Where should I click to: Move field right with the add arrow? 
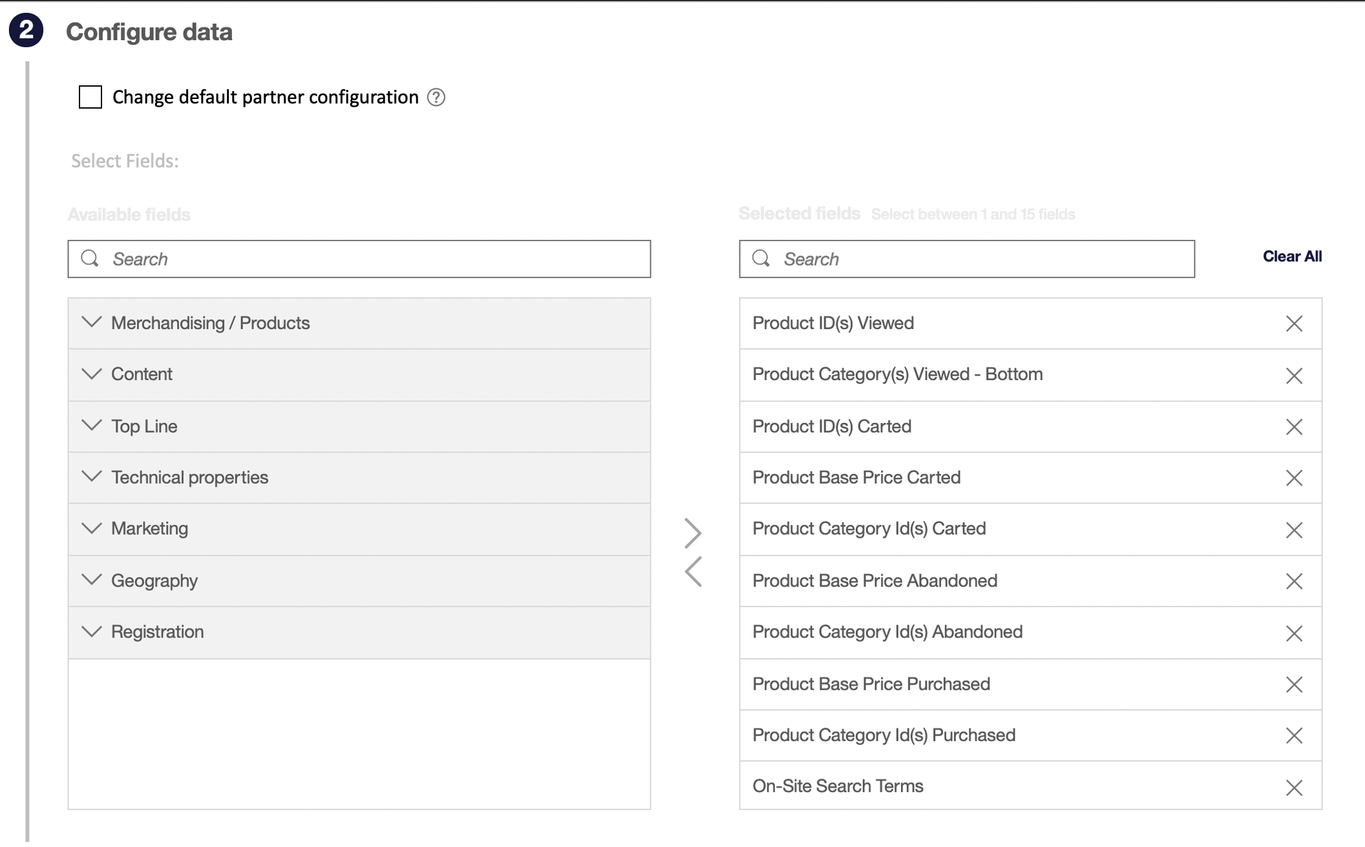point(693,533)
